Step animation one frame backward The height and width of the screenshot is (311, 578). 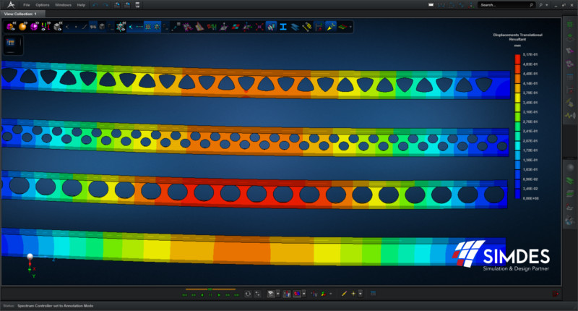point(202,295)
